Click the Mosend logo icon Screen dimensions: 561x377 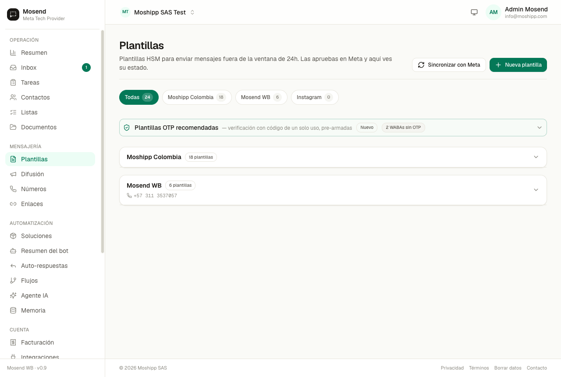[x=13, y=14]
